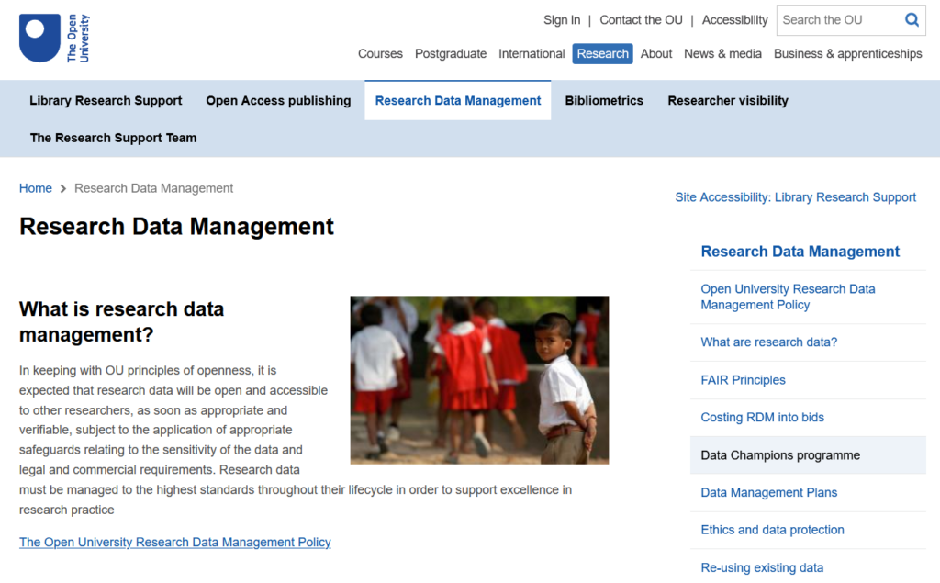Viewport: 940px width, 583px height.
Task: Open The Research Support Team tab
Action: tap(113, 138)
